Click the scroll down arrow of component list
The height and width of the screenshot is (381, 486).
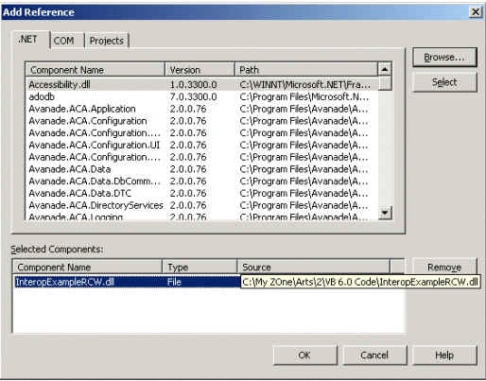click(x=385, y=213)
